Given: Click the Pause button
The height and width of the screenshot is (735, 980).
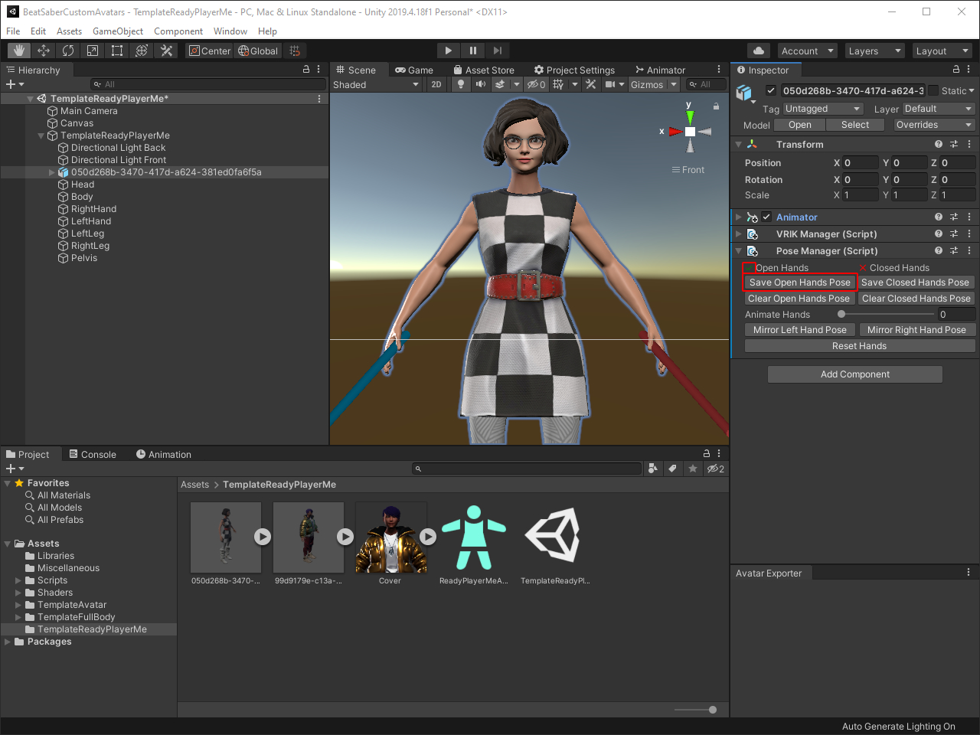Looking at the screenshot, I should (473, 51).
